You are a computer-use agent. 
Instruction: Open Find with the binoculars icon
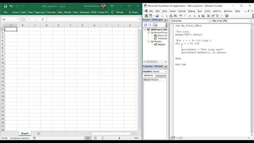pos(175,16)
